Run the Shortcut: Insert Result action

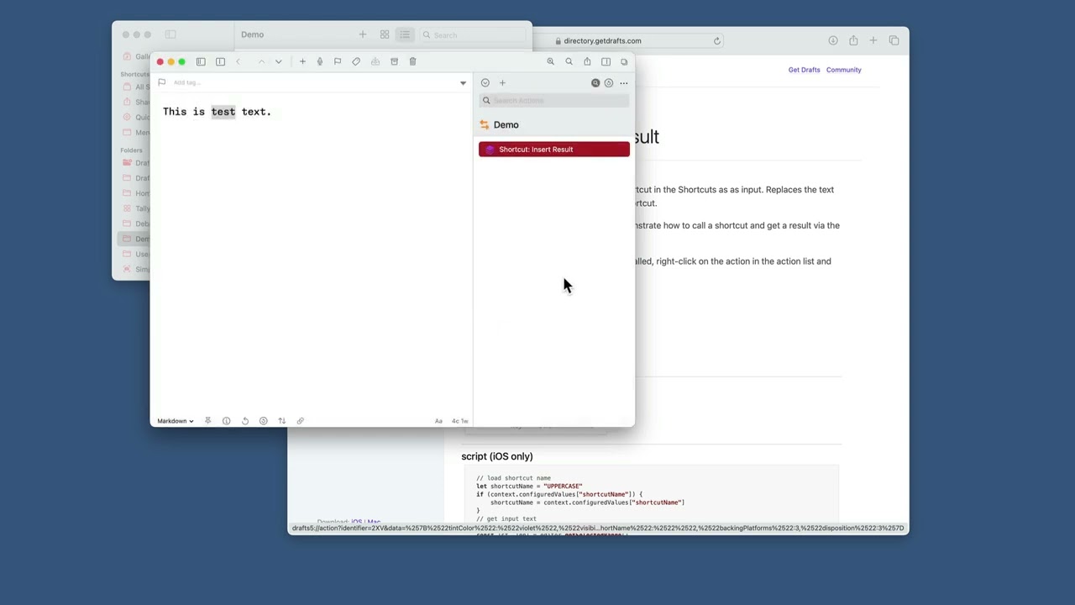tap(554, 150)
